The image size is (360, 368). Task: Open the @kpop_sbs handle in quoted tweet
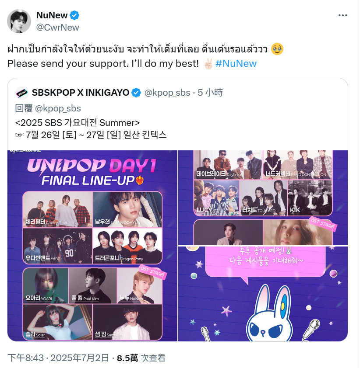pyautogui.click(x=167, y=93)
